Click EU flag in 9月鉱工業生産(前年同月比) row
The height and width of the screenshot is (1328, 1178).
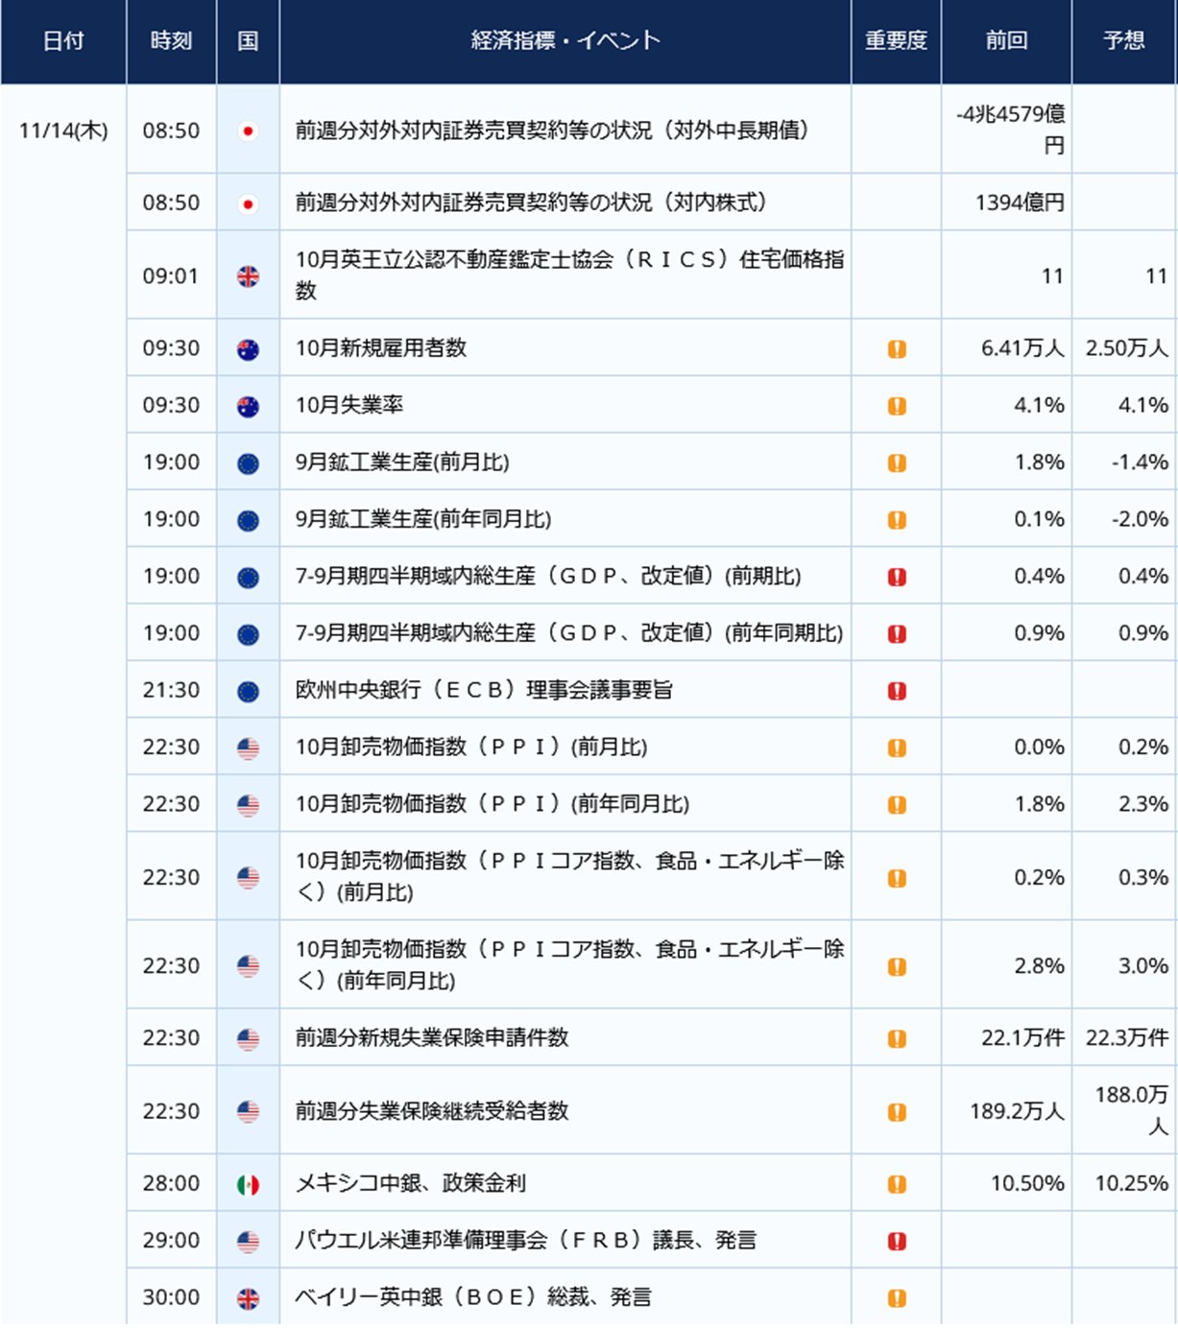pyautogui.click(x=248, y=520)
